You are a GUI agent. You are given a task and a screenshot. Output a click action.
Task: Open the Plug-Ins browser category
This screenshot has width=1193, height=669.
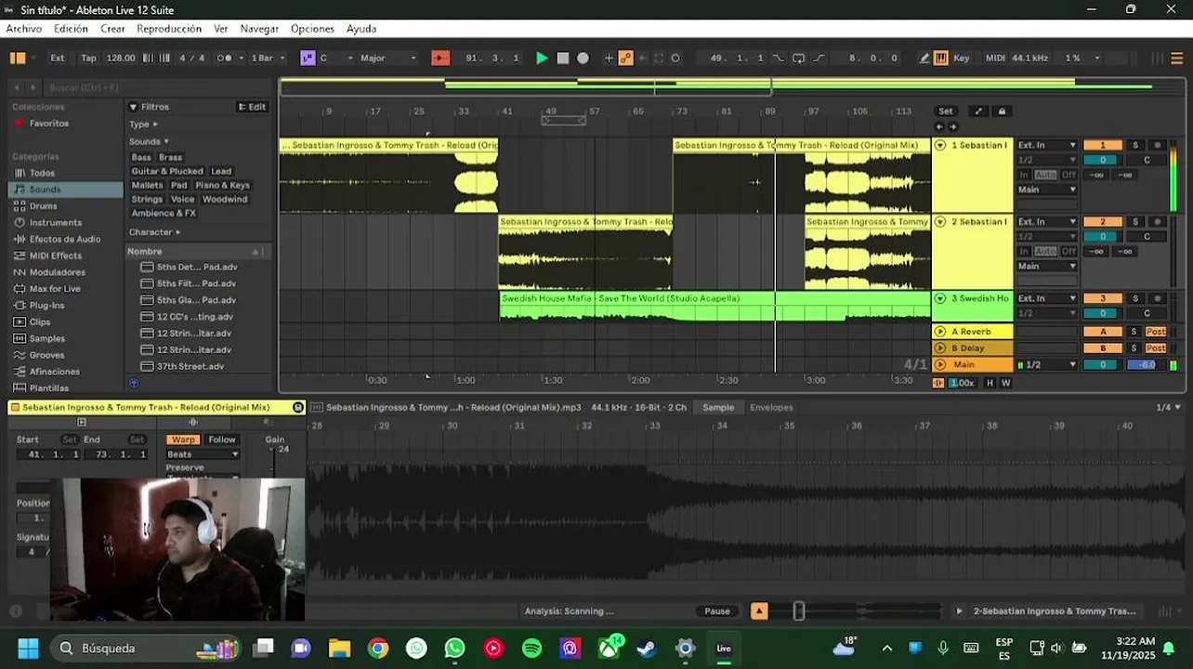pos(46,306)
